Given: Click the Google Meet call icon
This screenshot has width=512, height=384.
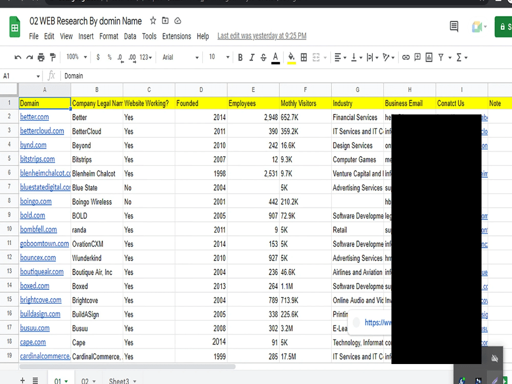Looking at the screenshot, I should point(479,27).
